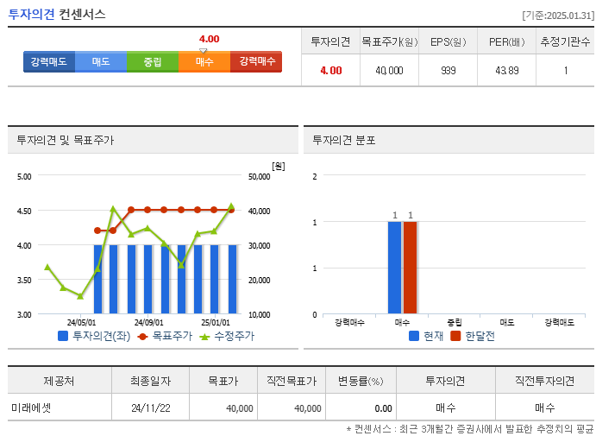Click the '24/05/01' x-axis date label
This screenshot has height=436, width=596.
coord(81,323)
